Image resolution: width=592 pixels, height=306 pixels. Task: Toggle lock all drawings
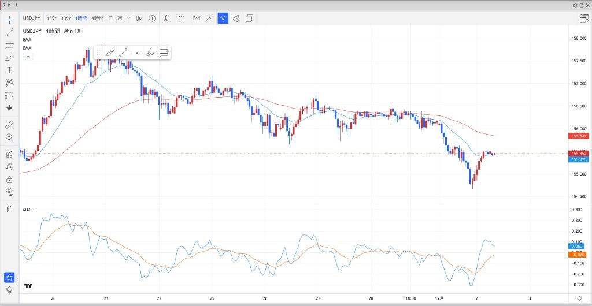coord(9,179)
